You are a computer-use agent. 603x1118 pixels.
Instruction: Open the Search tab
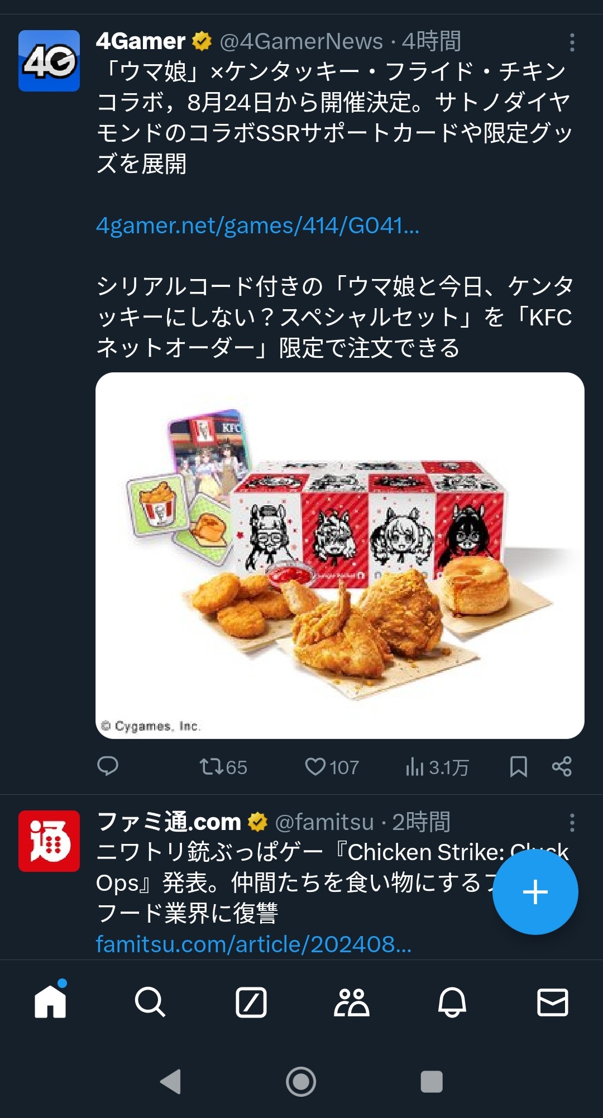click(x=150, y=1002)
